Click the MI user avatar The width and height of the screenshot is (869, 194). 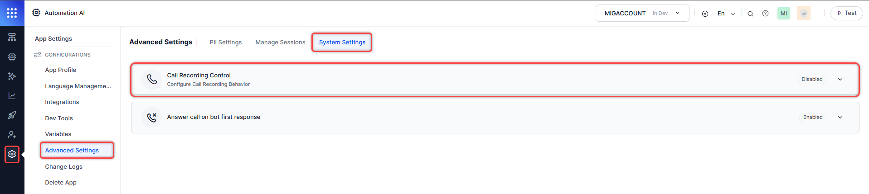pos(783,14)
